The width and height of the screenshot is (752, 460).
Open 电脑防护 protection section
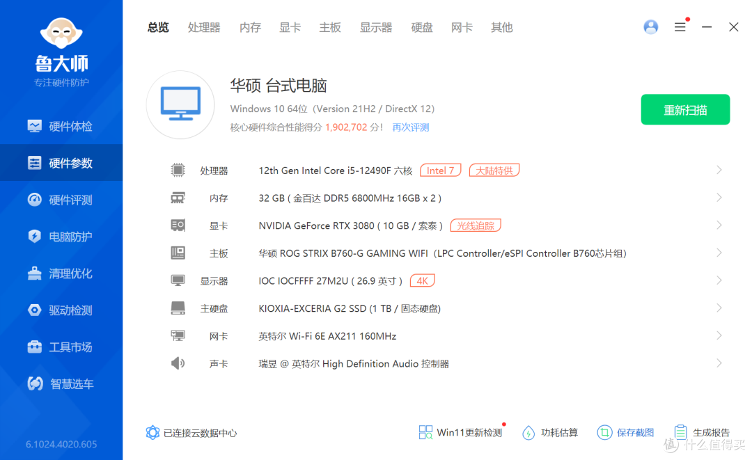61,237
